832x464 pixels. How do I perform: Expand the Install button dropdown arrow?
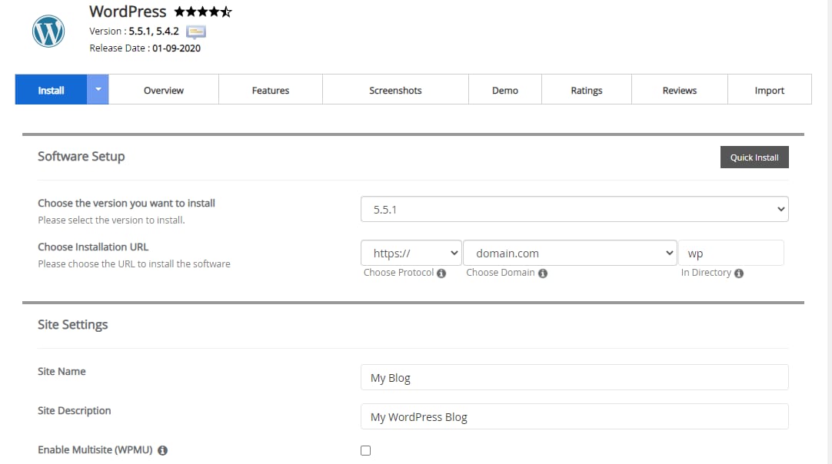[x=98, y=89]
